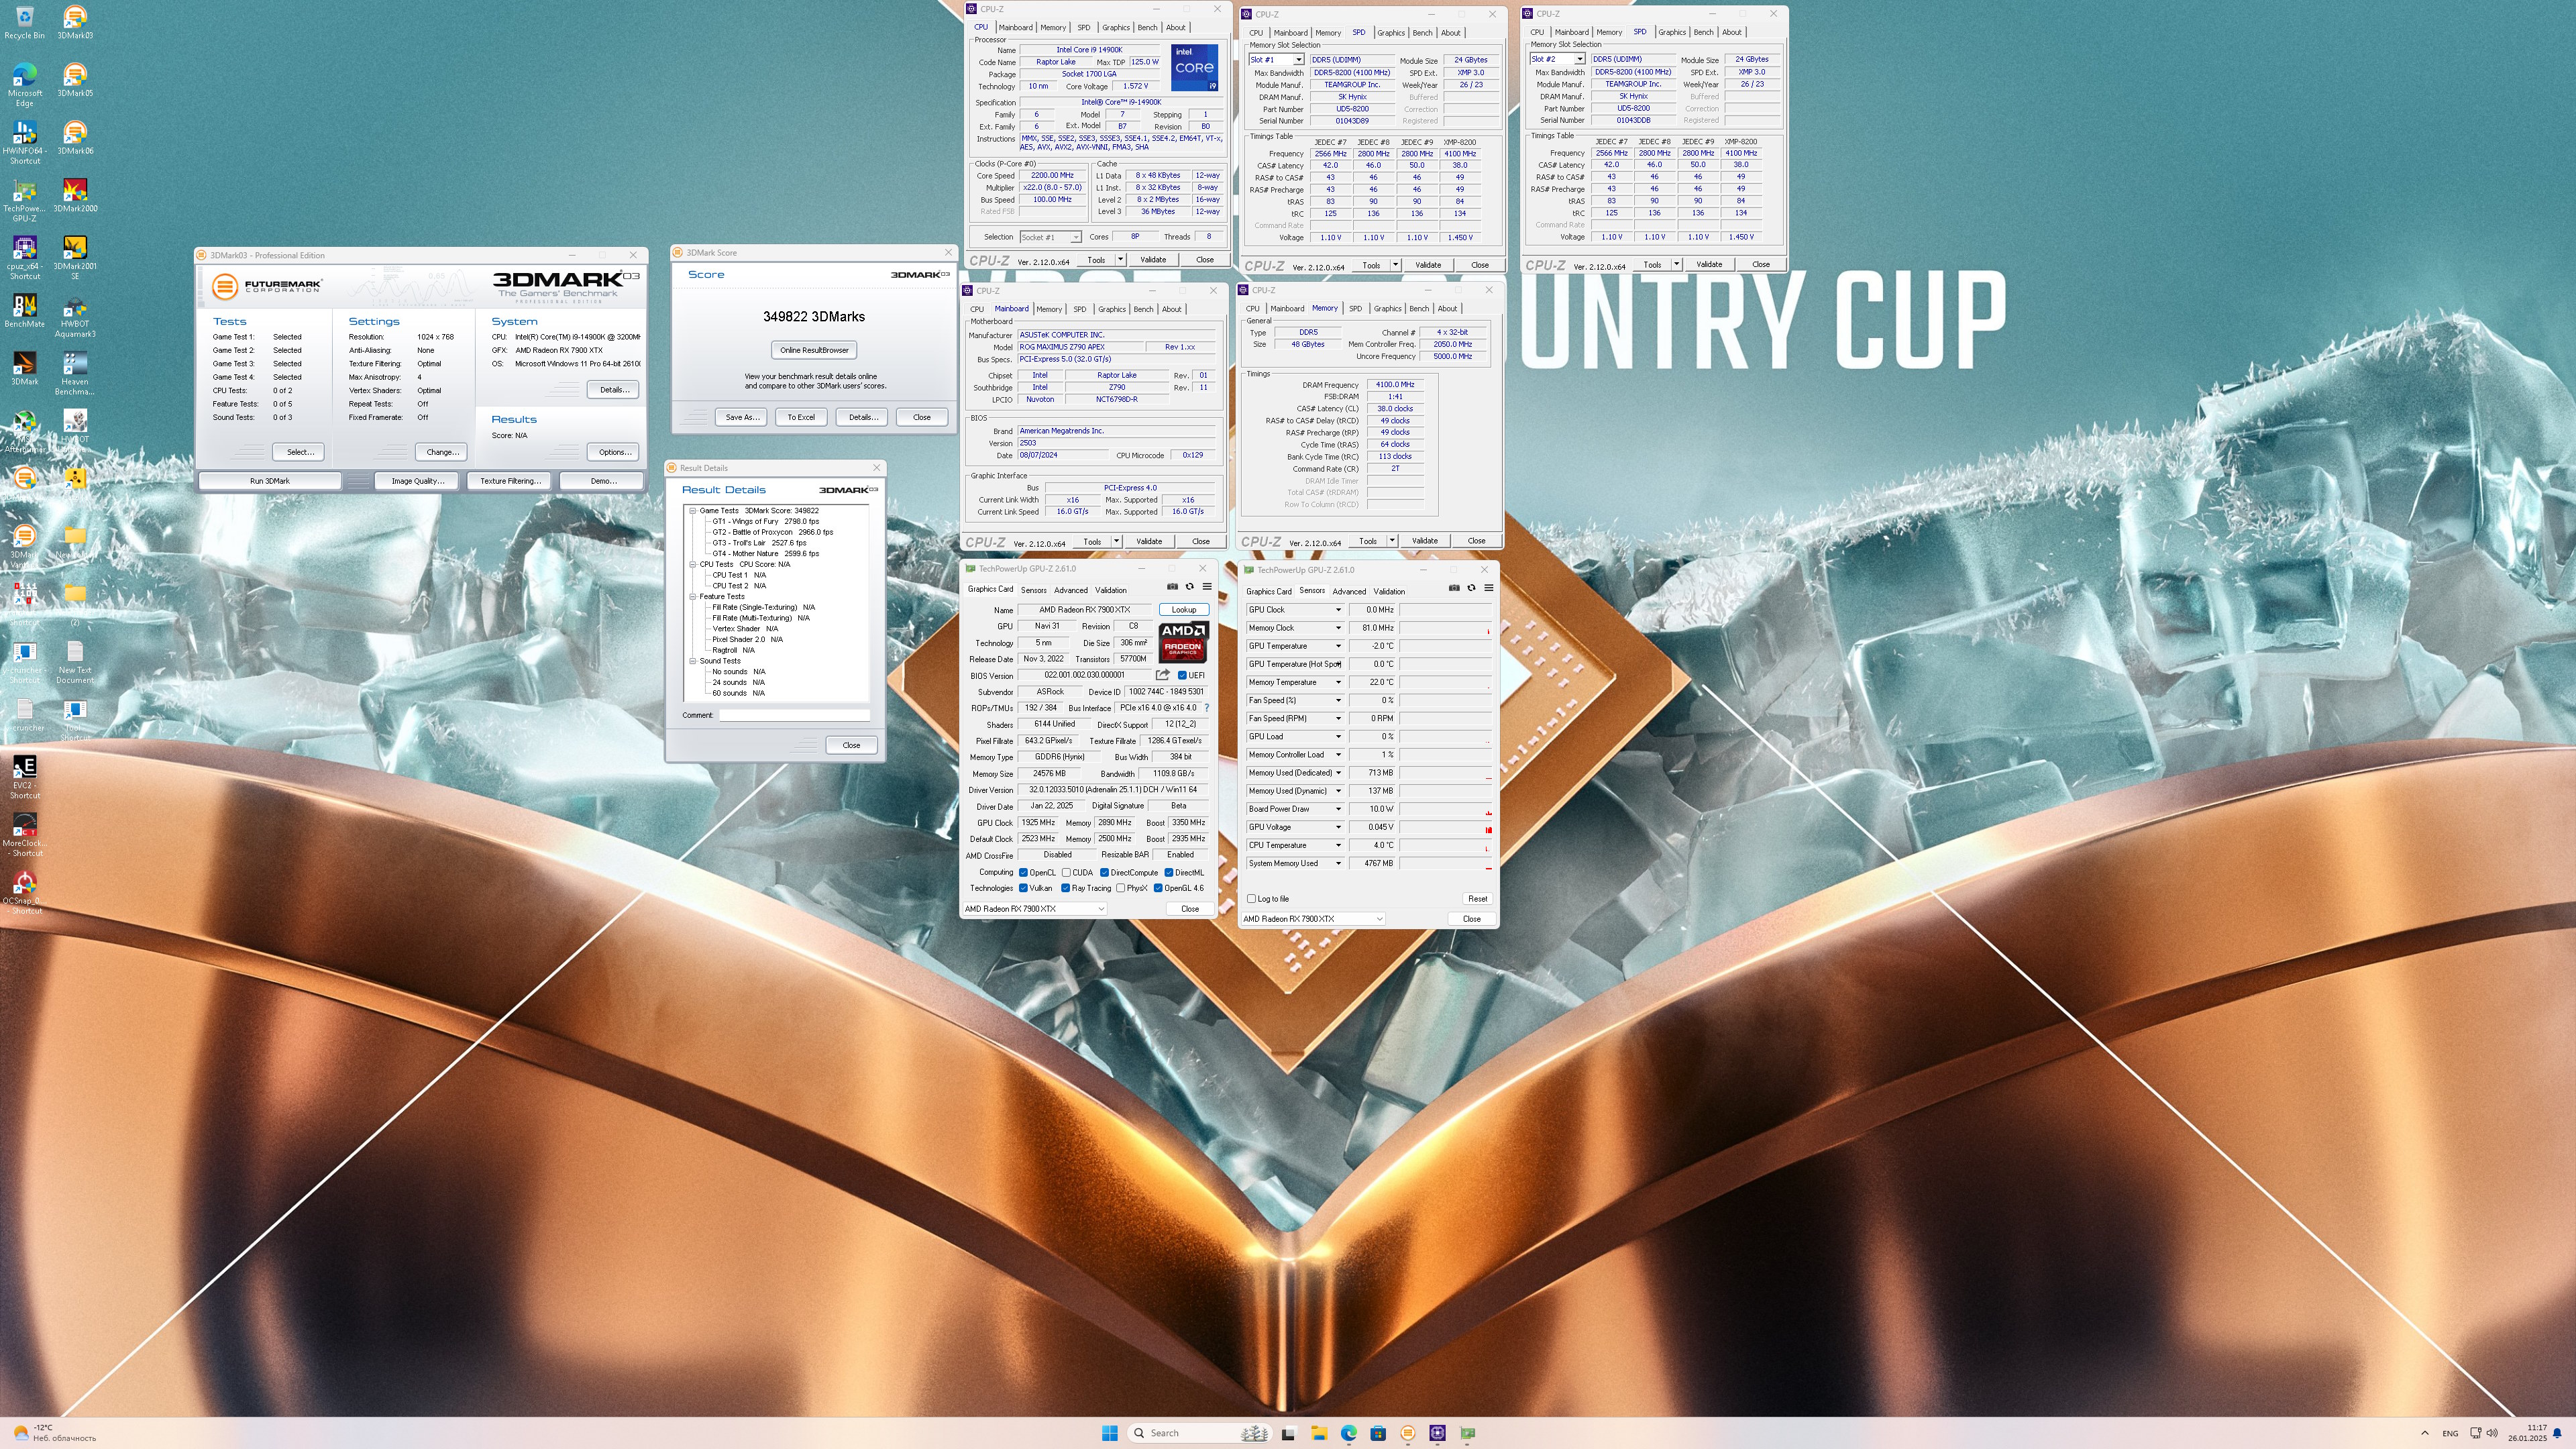Click the taskbar Search box

1200,1433
